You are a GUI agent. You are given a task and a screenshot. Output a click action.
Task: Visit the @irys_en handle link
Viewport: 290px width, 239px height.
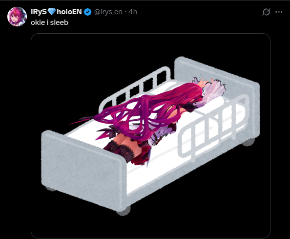[x=108, y=12]
